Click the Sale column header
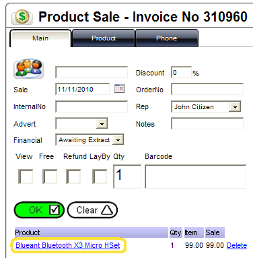Image resolution: width=253 pixels, height=258 pixels. point(215,232)
